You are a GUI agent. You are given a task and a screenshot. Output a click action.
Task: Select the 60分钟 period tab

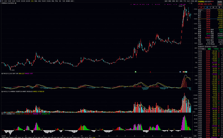coord(28,1)
